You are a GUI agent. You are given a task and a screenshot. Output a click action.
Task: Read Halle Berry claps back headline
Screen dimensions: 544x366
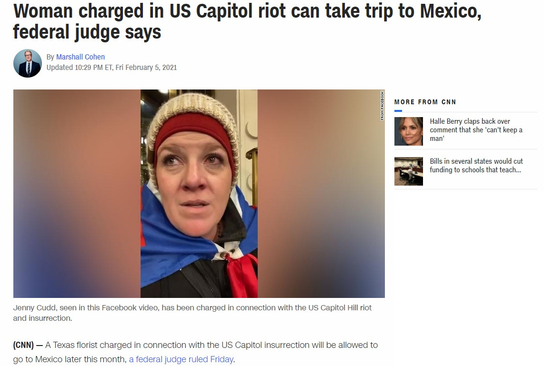[476, 129]
